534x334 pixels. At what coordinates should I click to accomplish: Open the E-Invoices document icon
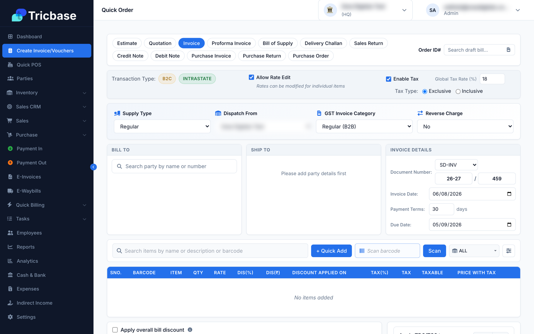tap(10, 177)
